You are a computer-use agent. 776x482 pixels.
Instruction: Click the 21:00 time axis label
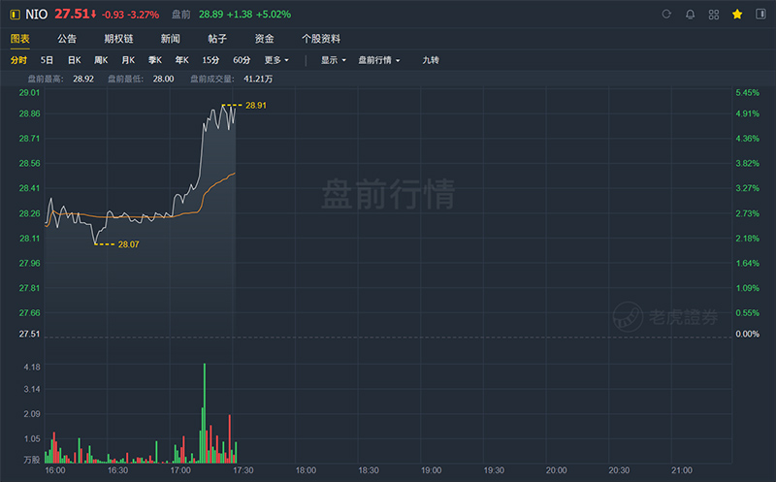point(682,470)
